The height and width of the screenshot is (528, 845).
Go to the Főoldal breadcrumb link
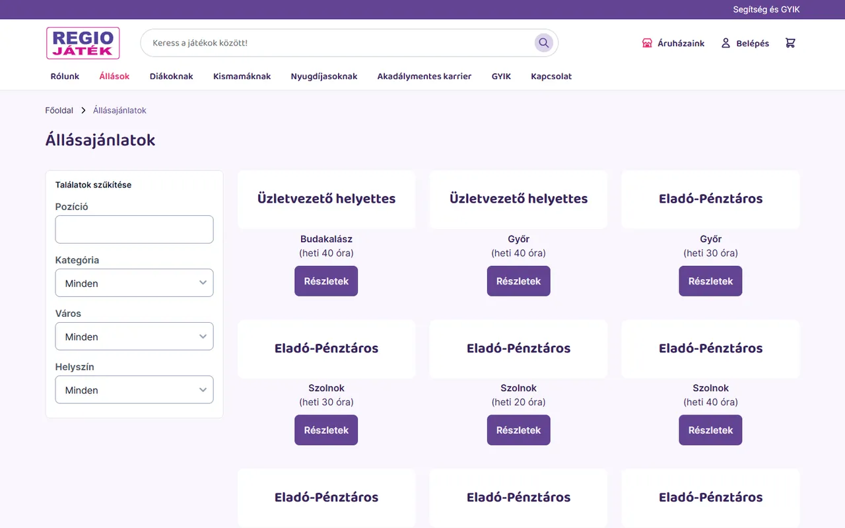coord(59,110)
